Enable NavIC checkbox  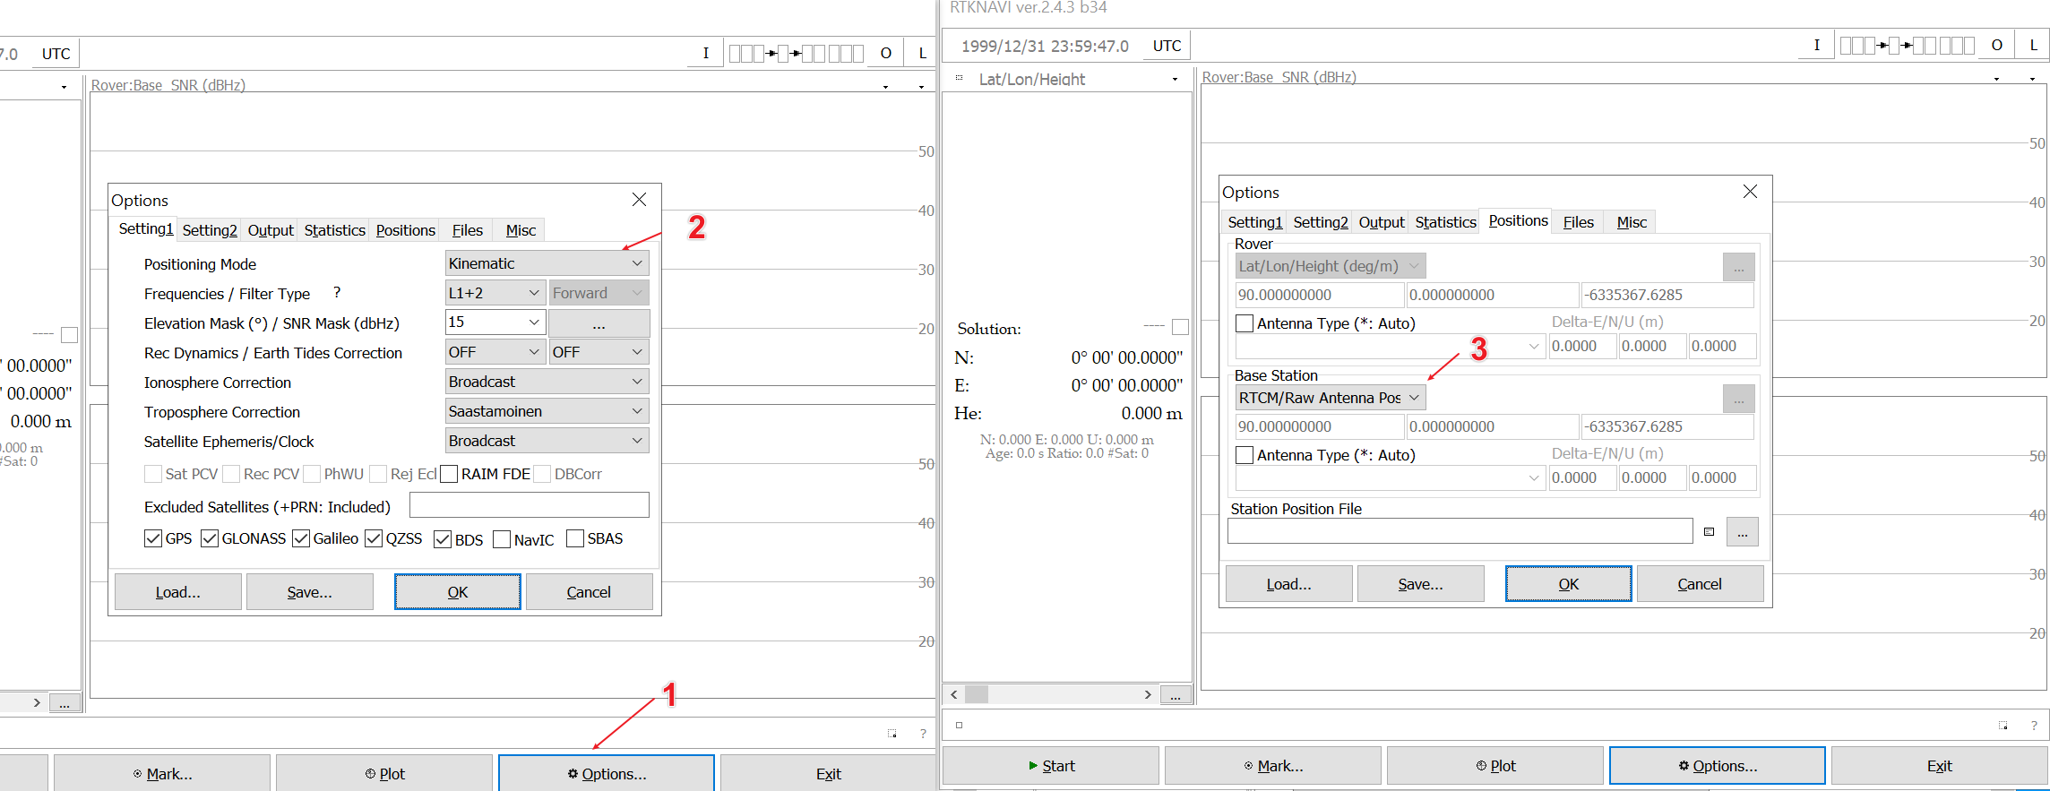[x=502, y=539]
